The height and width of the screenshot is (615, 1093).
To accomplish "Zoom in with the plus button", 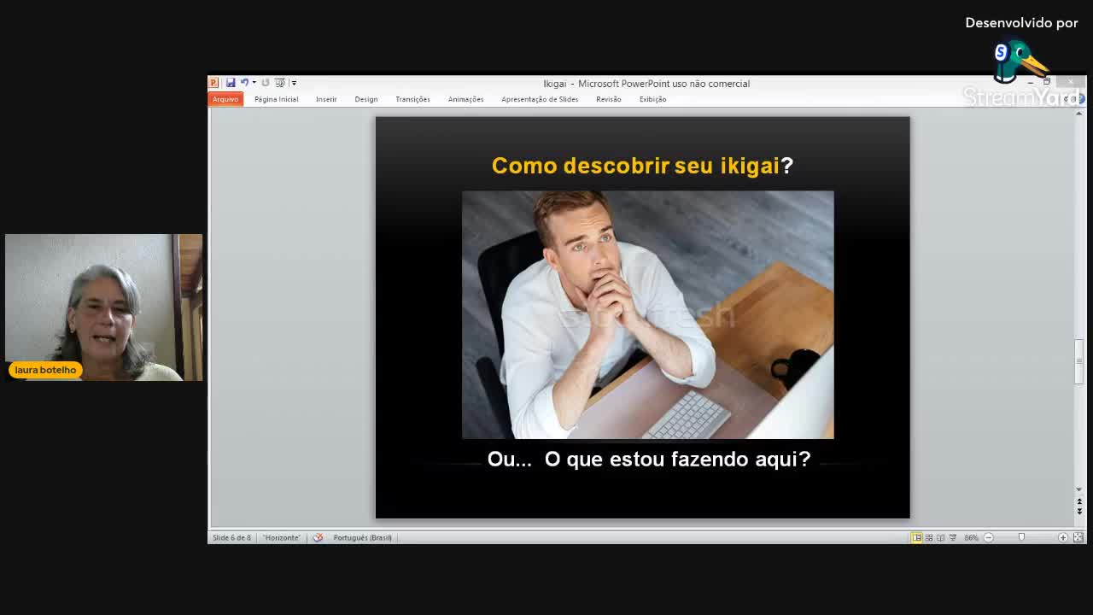I will tap(1063, 537).
